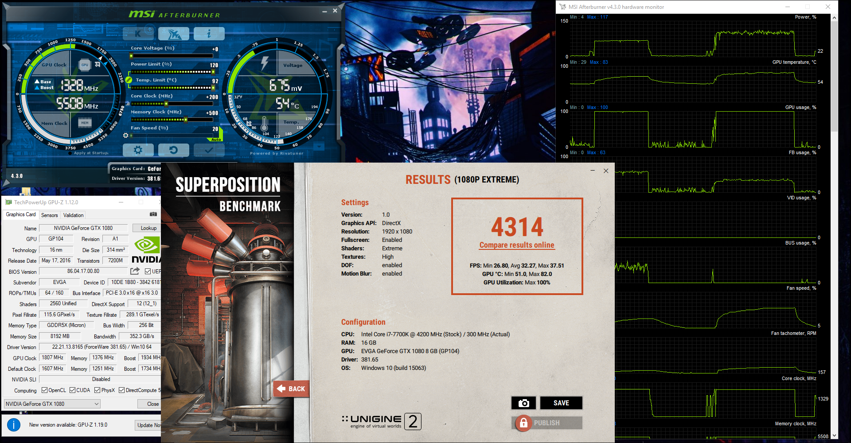Click the Fan Speed slider track
This screenshot has height=443, width=851.
tap(172, 136)
